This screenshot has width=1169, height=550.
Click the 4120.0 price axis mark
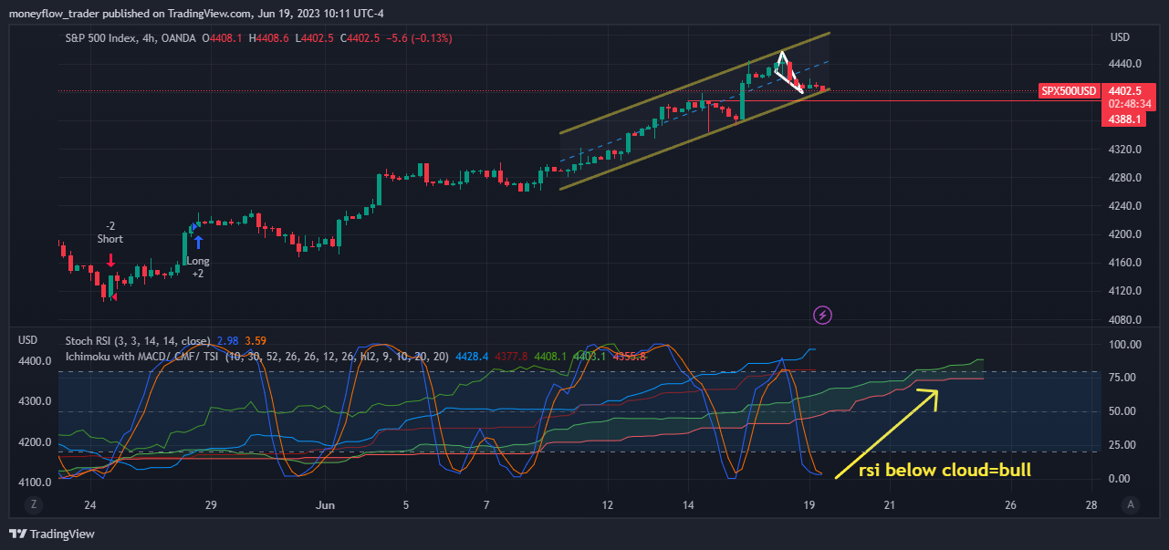(1127, 291)
